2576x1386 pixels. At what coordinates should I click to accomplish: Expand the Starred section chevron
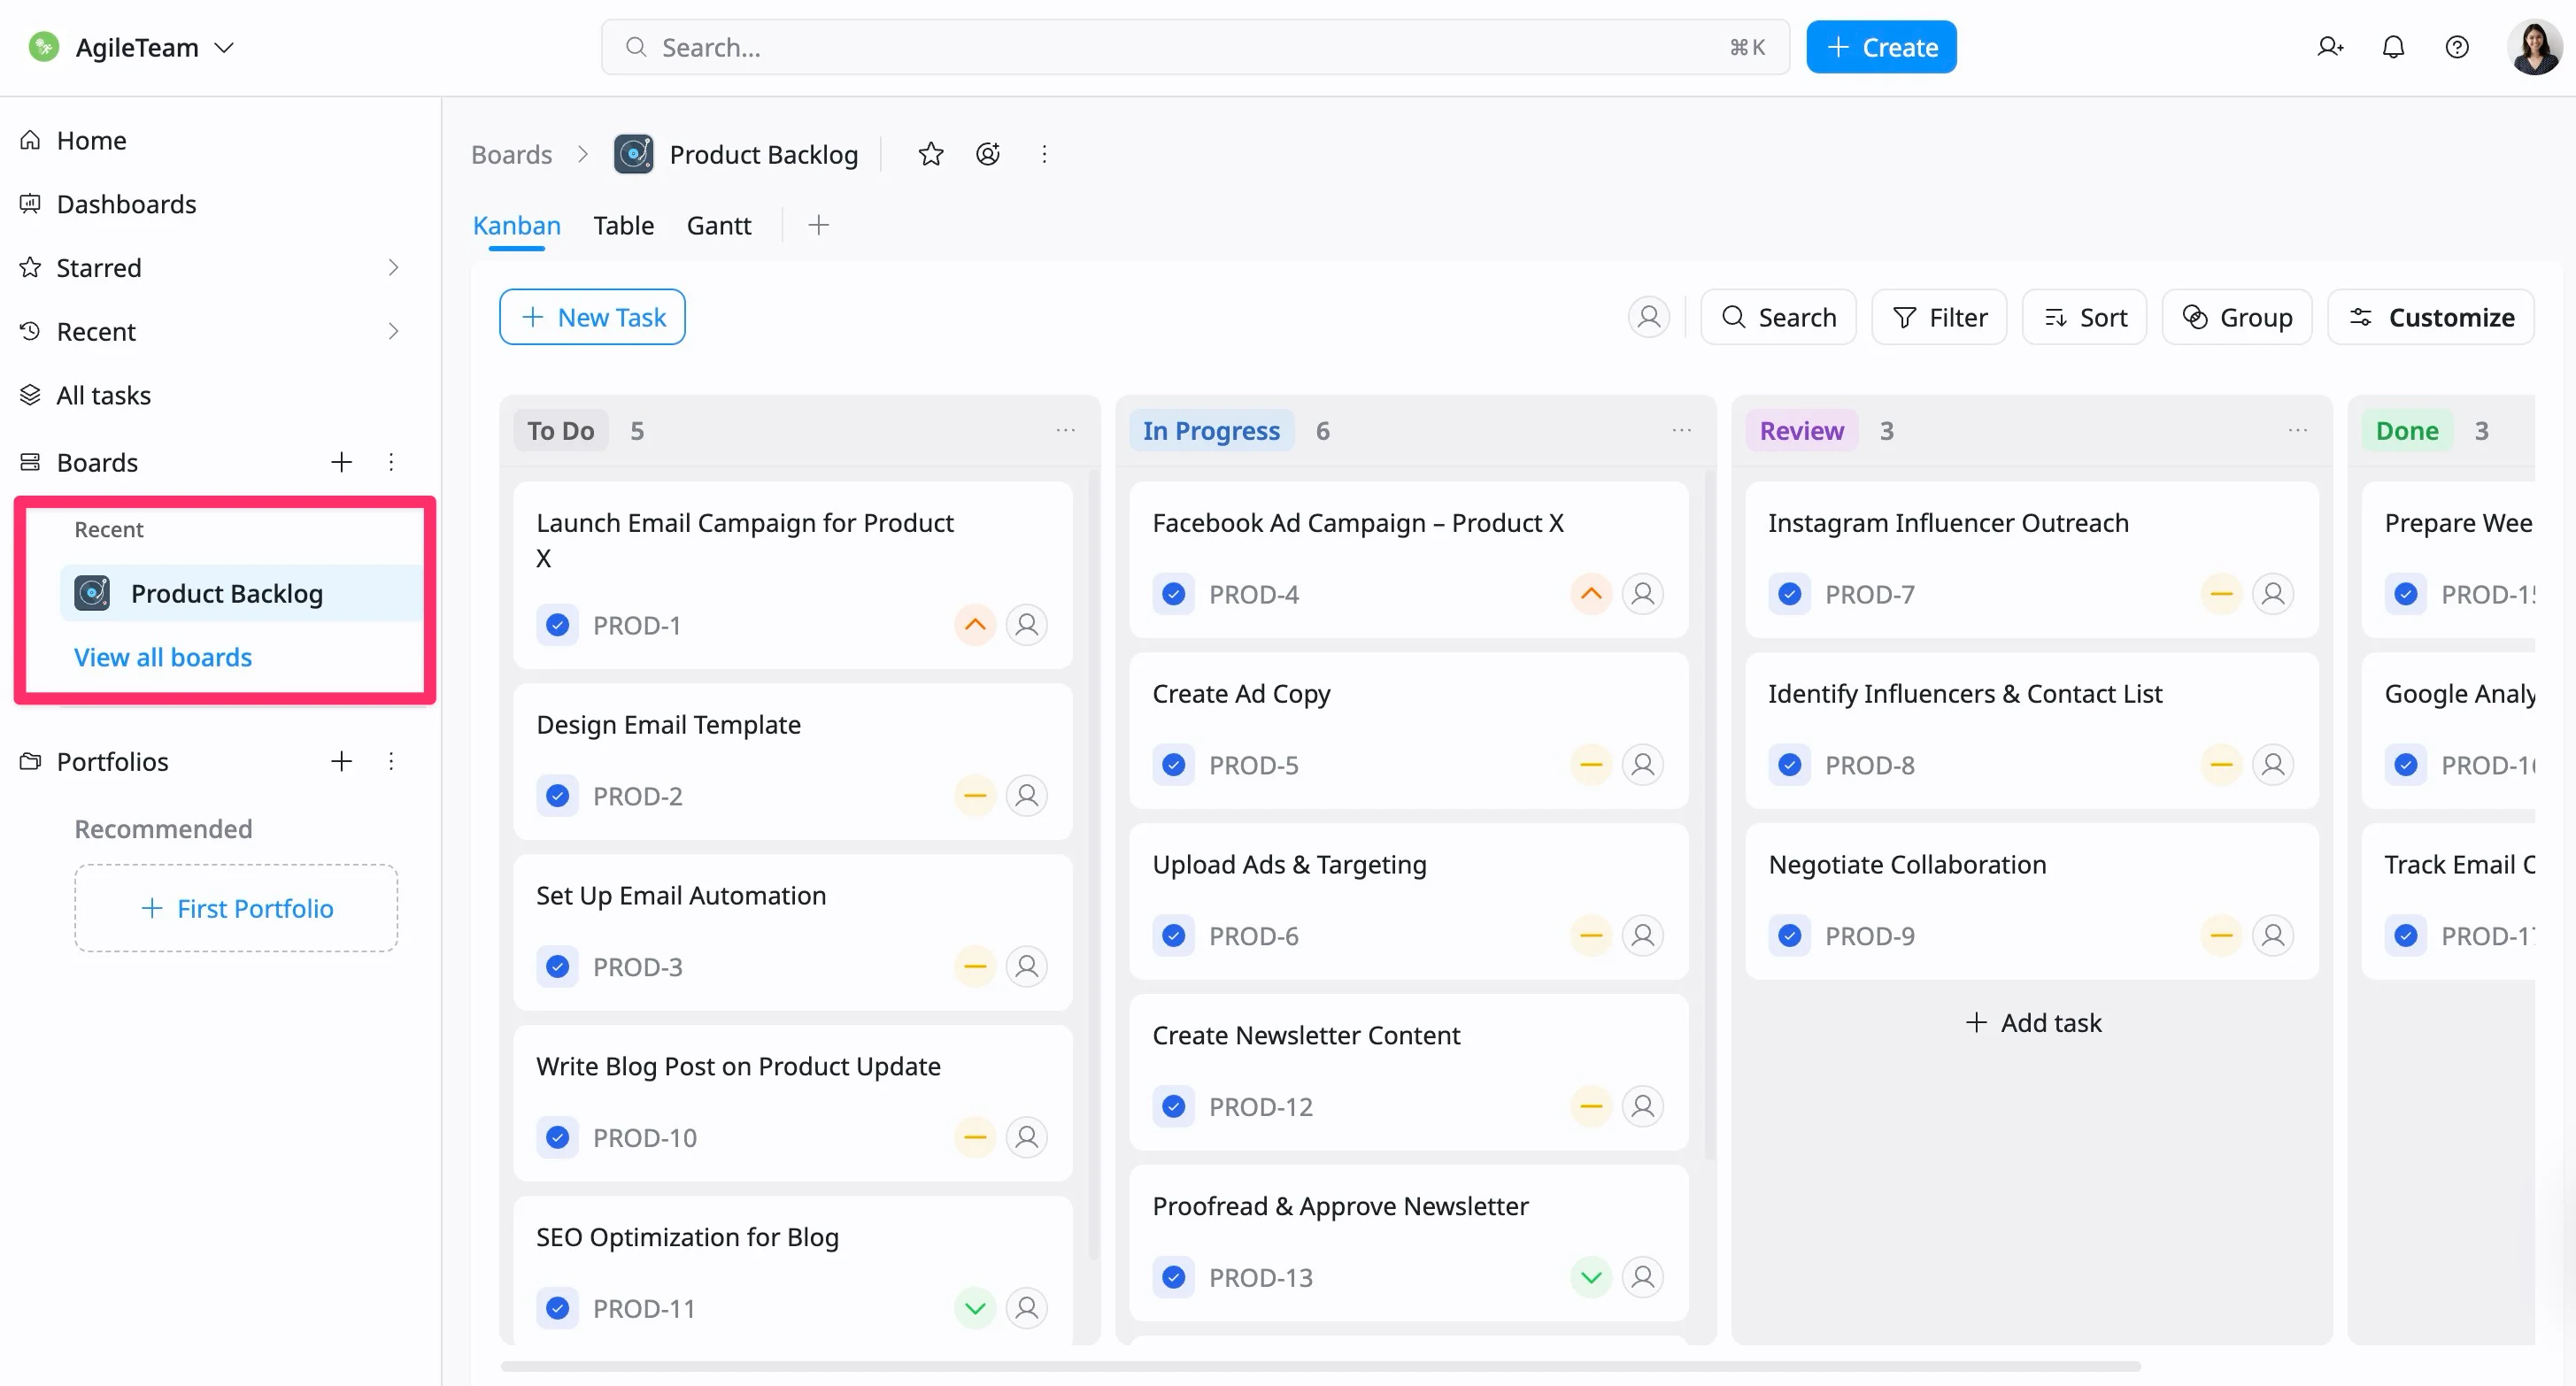[x=393, y=268]
